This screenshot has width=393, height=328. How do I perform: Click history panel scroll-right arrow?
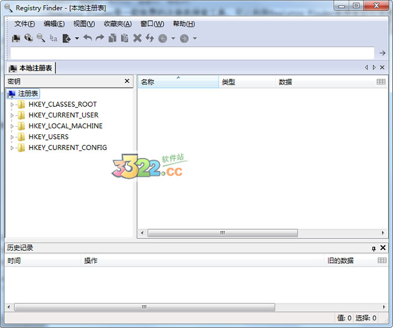point(384,307)
